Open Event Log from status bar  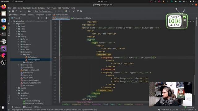pyautogui.click(x=189, y=107)
